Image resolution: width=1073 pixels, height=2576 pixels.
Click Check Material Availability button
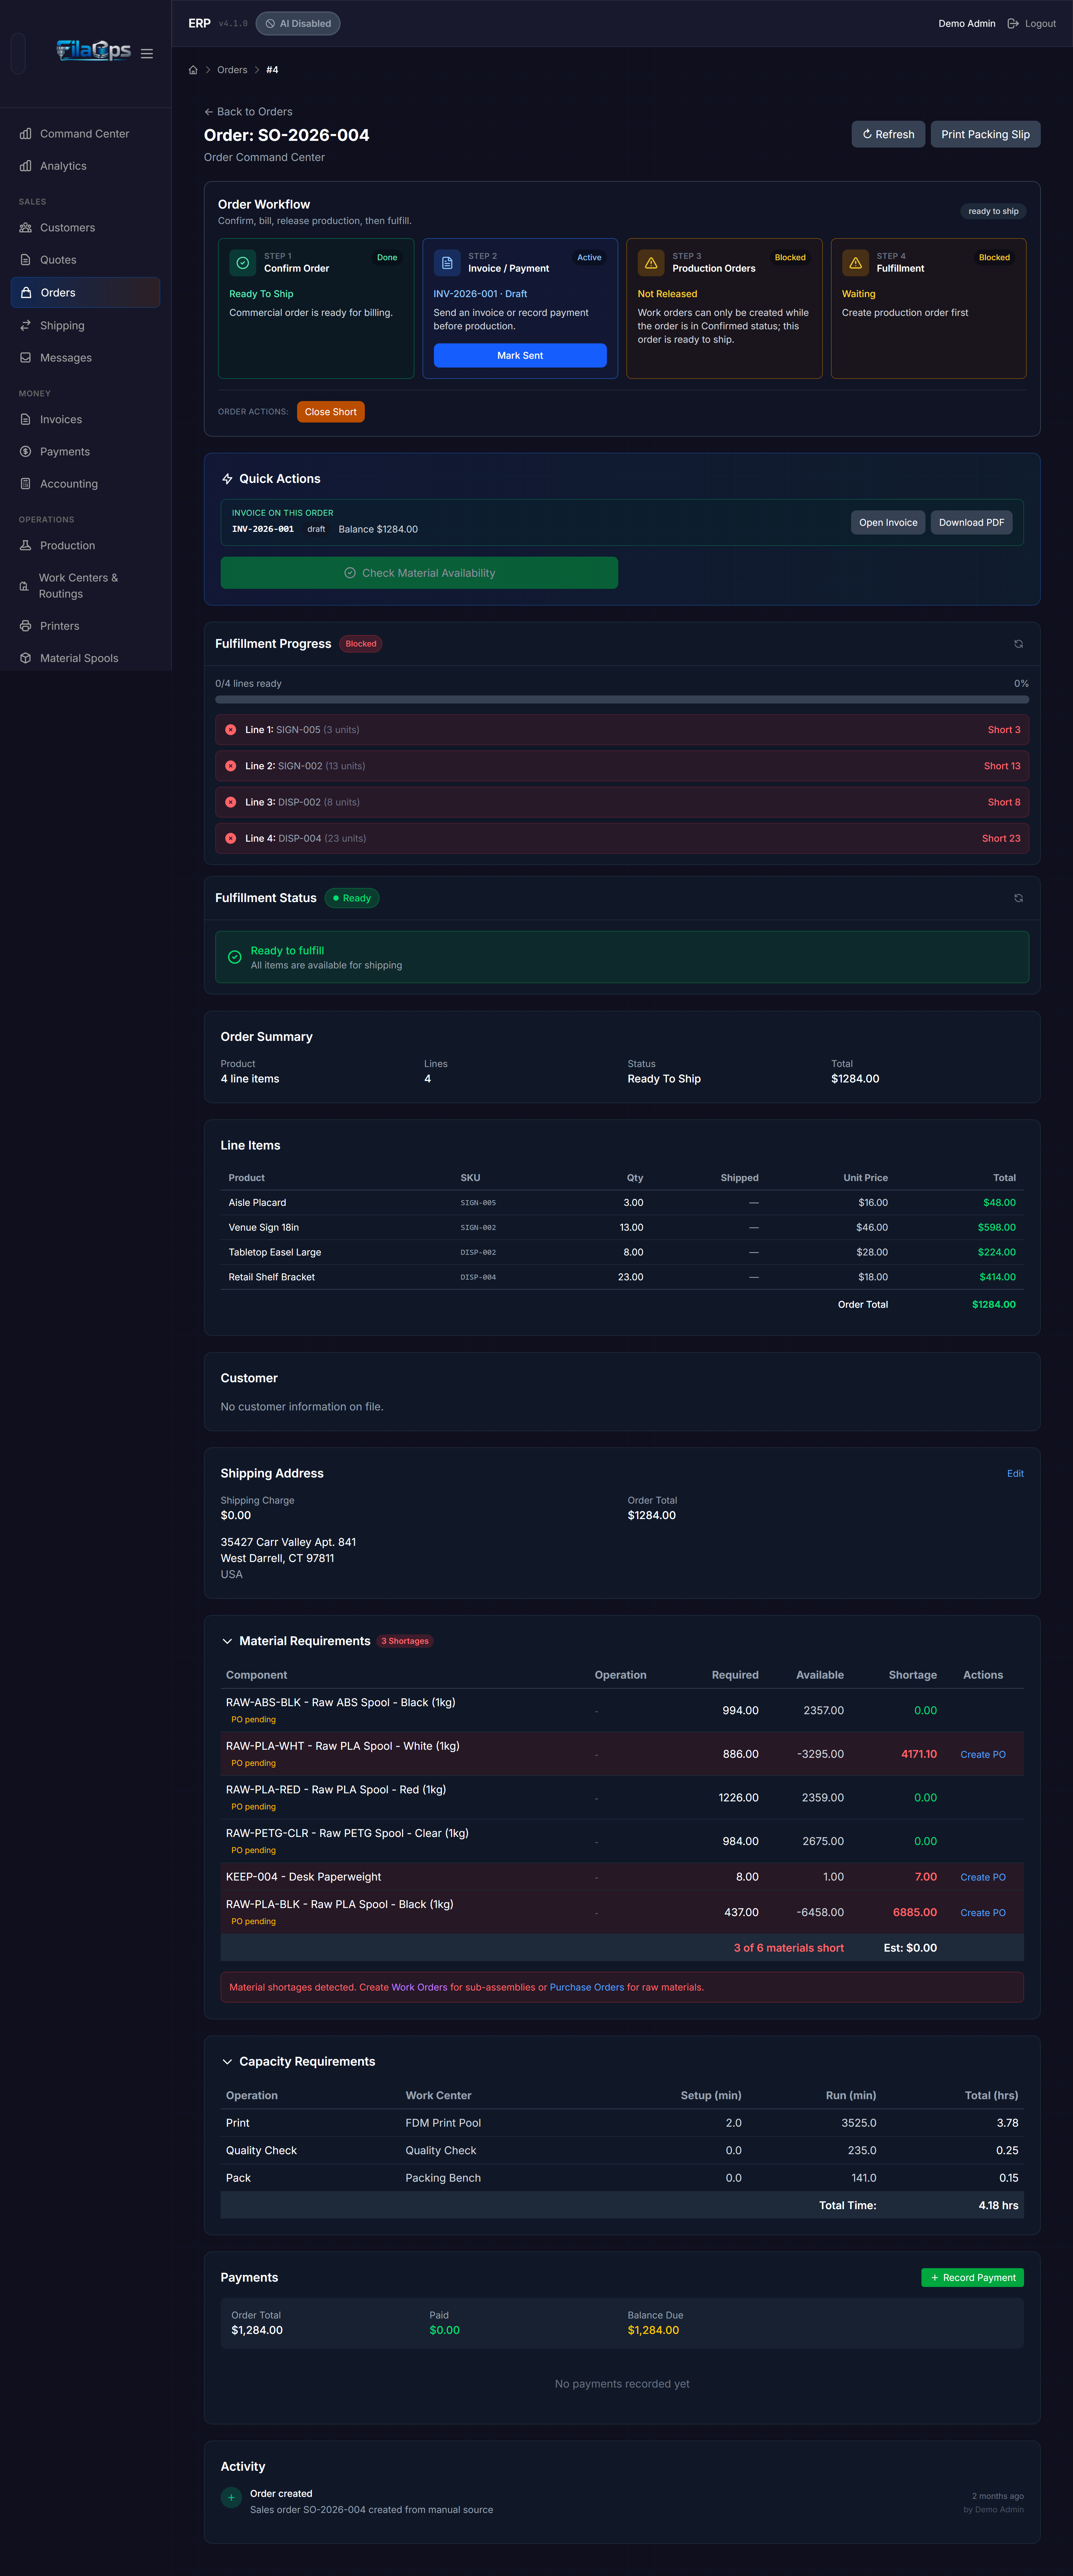[x=419, y=573]
